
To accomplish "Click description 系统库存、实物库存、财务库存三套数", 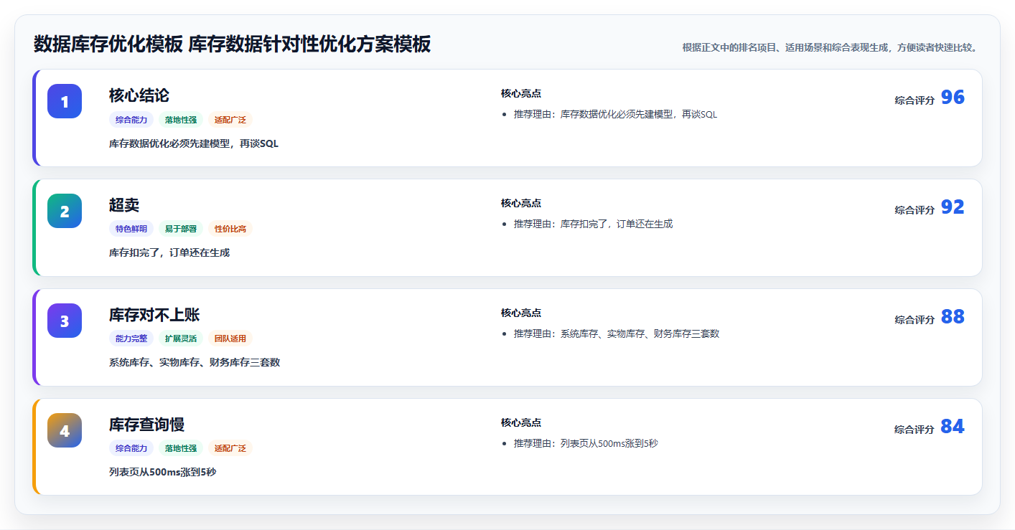I will [195, 362].
